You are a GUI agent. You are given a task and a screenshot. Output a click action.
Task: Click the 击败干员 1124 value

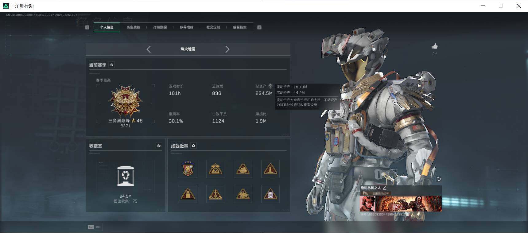218,121
